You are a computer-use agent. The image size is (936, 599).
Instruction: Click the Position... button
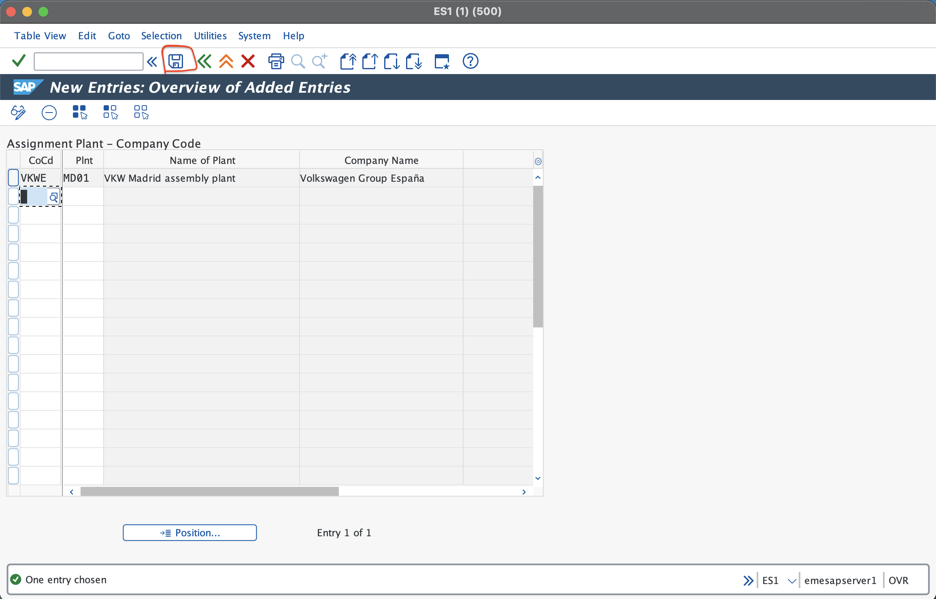190,533
